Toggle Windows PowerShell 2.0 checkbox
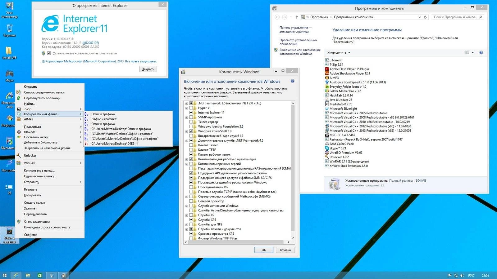Viewport: 497px width, 279px height. (x=191, y=131)
